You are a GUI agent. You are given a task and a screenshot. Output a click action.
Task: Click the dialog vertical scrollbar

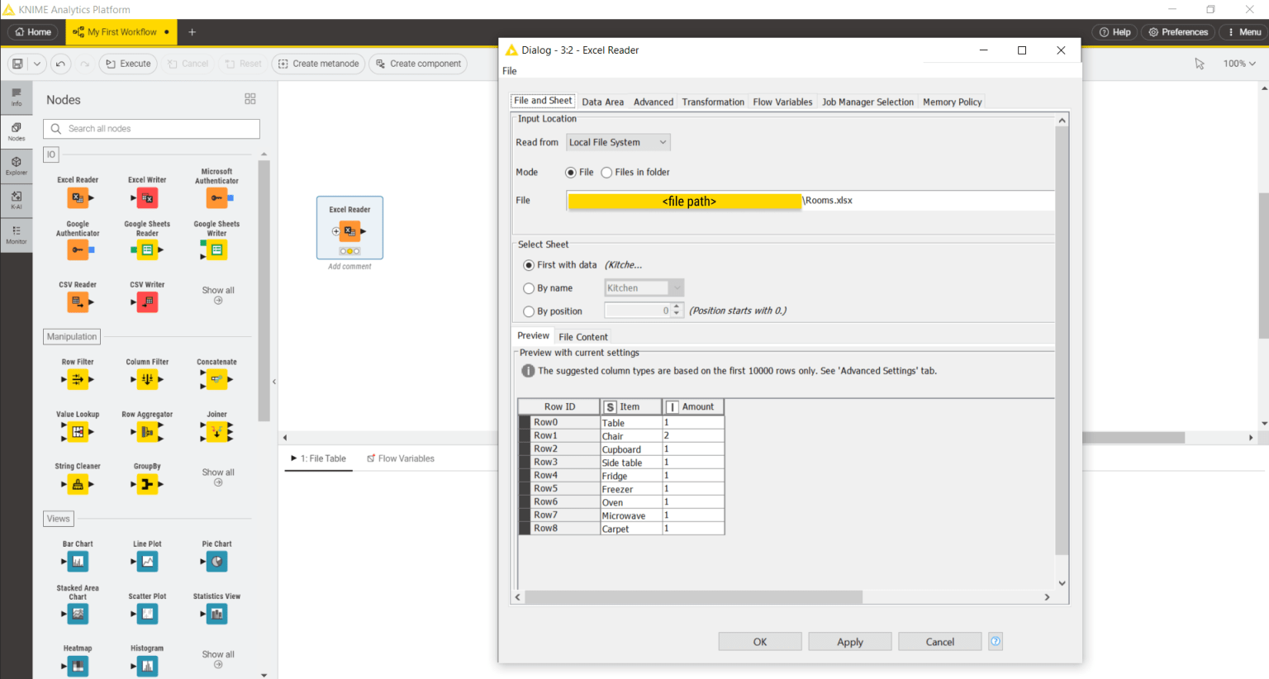pos(1062,340)
